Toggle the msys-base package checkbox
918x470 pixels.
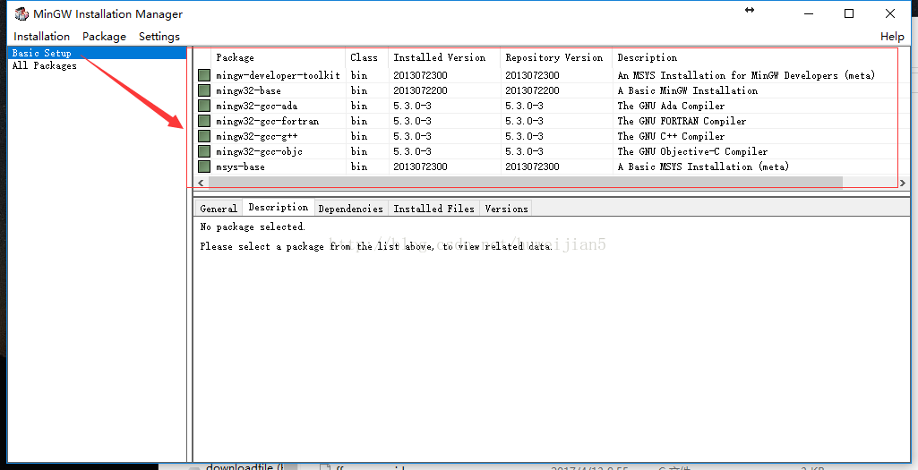[x=203, y=167]
